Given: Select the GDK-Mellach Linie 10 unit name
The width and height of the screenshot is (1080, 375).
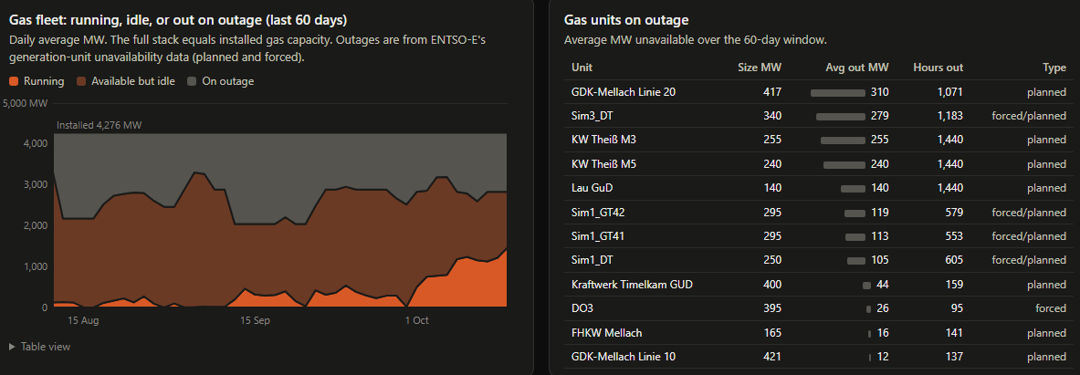Looking at the screenshot, I should [x=624, y=357].
